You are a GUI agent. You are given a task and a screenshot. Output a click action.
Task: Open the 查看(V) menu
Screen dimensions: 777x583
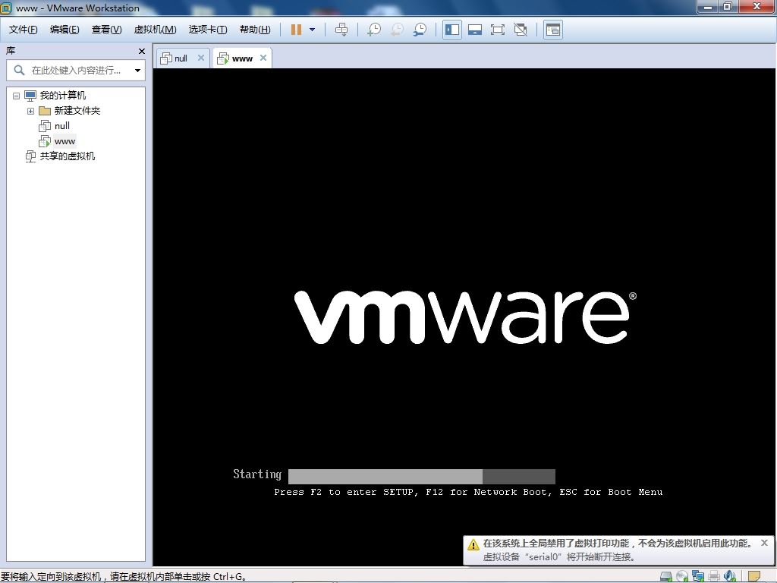(106, 30)
